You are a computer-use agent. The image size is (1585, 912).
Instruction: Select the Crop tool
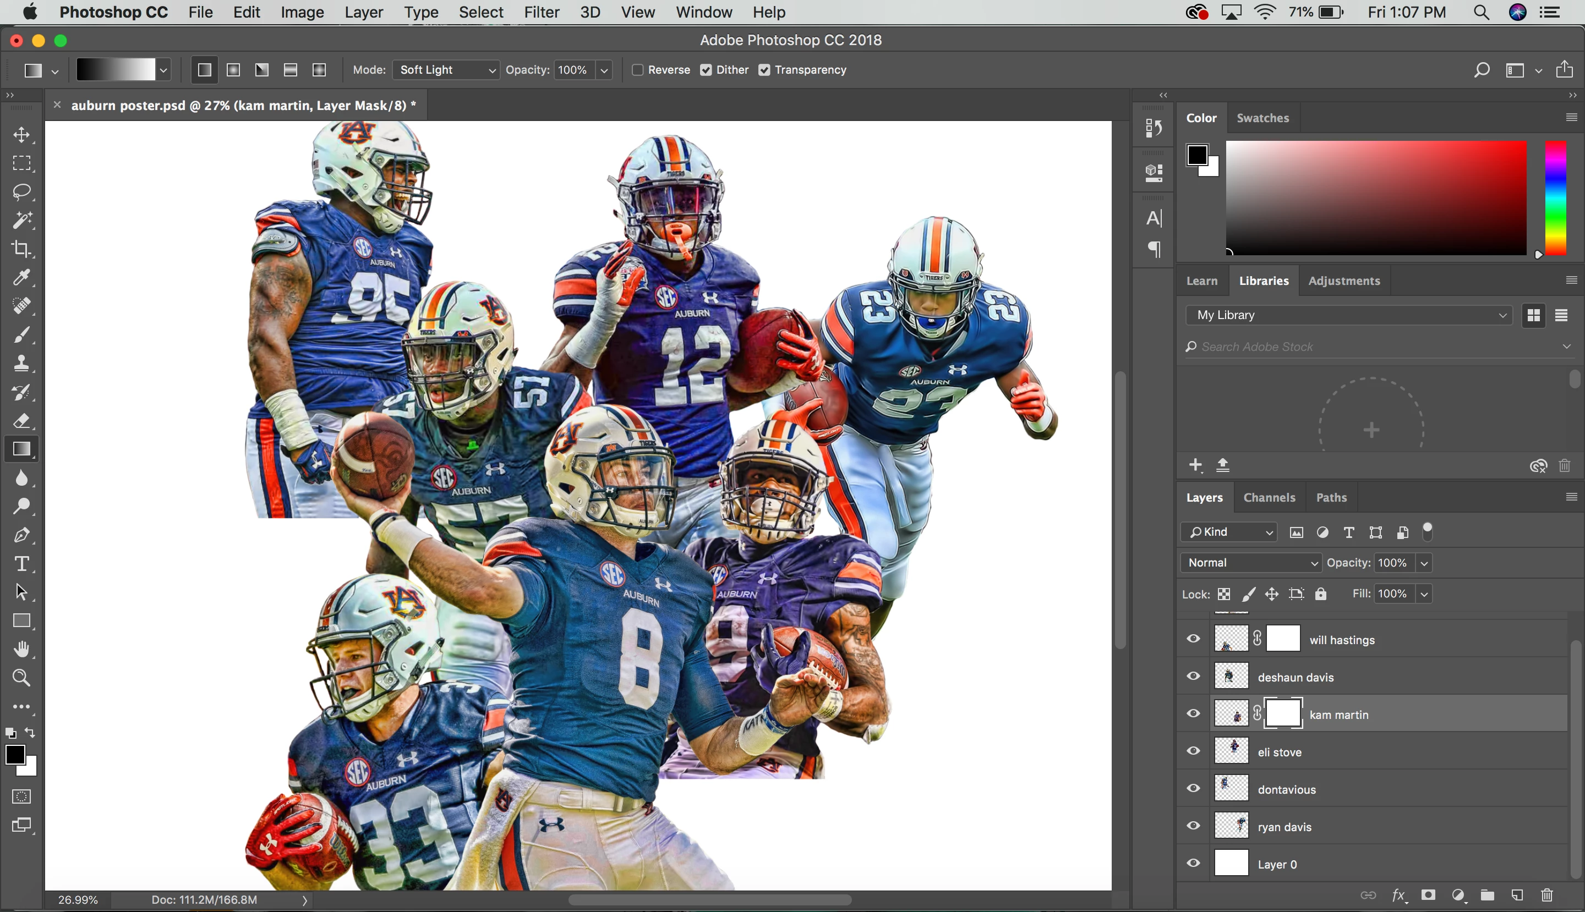pyautogui.click(x=21, y=249)
